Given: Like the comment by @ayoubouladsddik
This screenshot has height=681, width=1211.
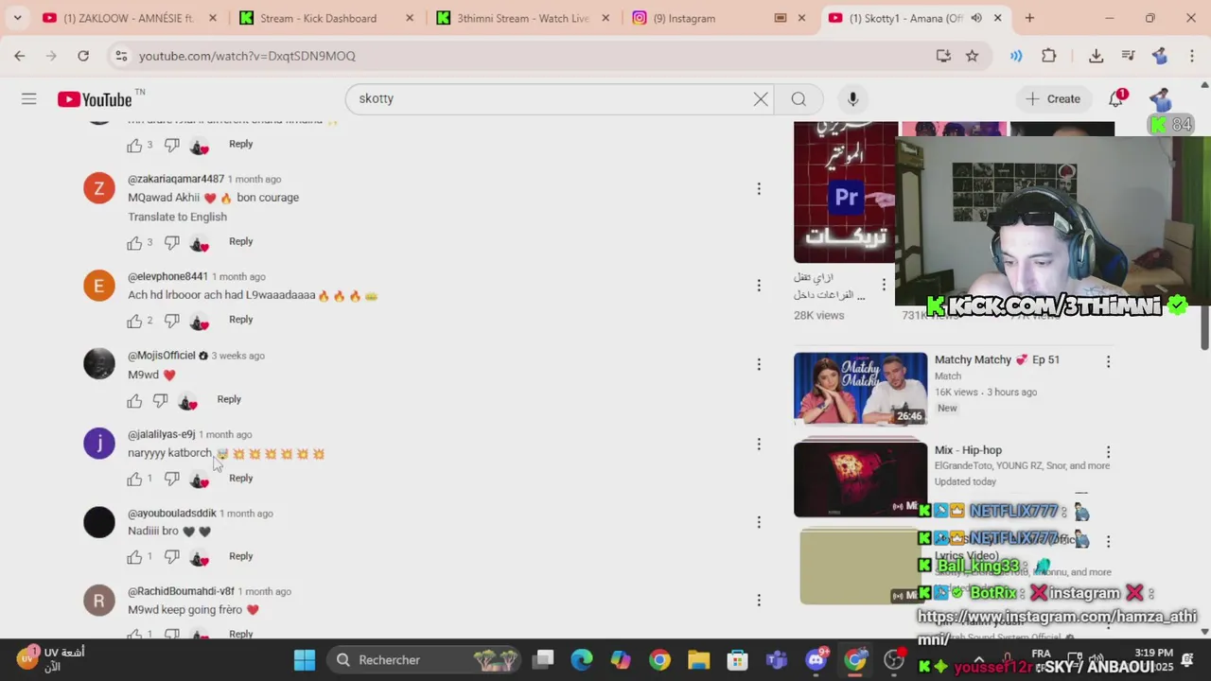Looking at the screenshot, I should click(x=134, y=558).
